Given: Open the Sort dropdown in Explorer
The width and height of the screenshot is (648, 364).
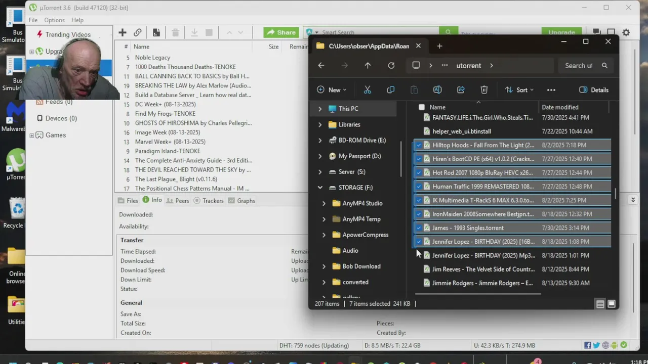Looking at the screenshot, I should (x=519, y=90).
